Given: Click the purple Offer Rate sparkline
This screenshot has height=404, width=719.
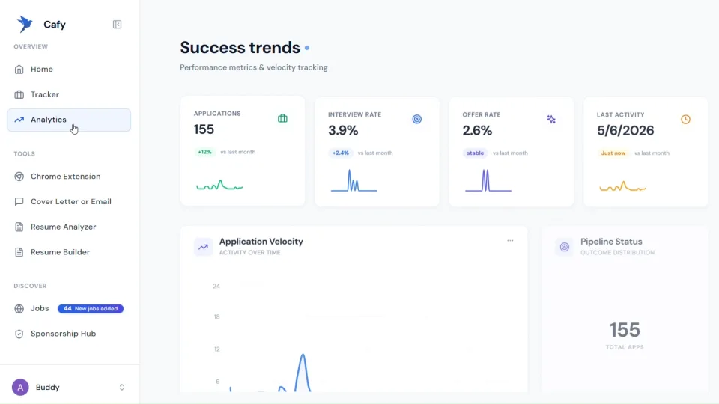Looking at the screenshot, I should 488,180.
